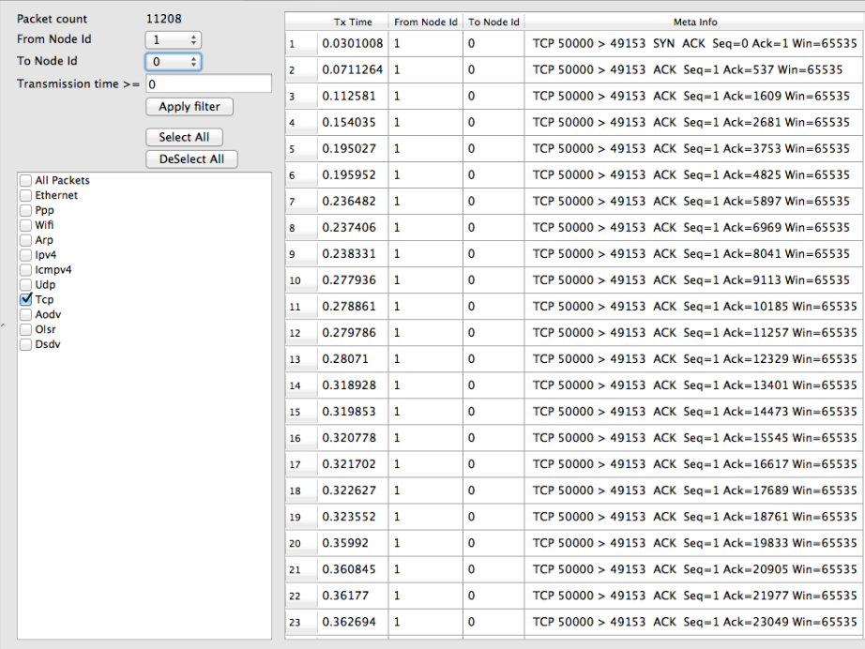Increment the From Node Id spinner
The width and height of the screenshot is (865, 649).
[194, 36]
